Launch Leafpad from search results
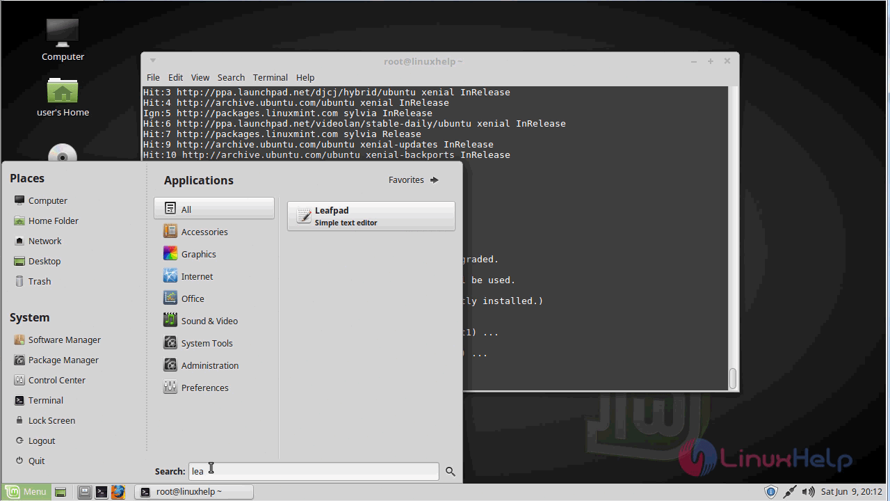This screenshot has width=890, height=501. (371, 216)
